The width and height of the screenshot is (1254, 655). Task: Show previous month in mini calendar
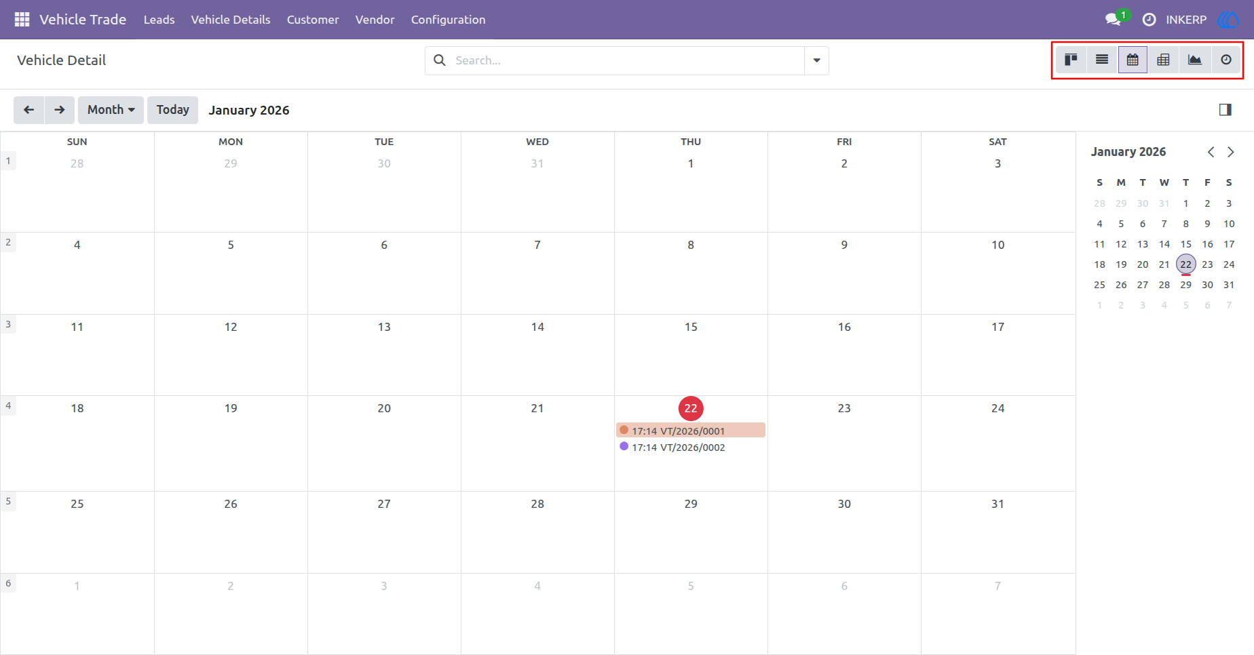coord(1211,152)
